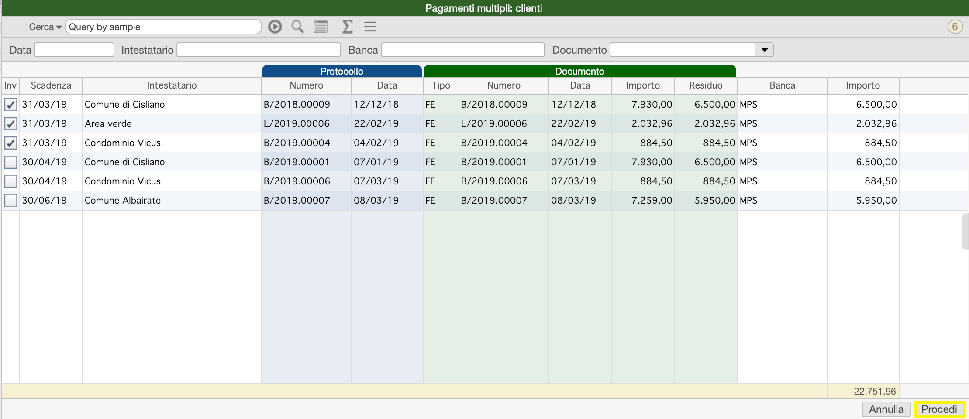Viewport: 969px width, 419px height.
Task: Check Condominio Vicus 30/04/19 row checkbox
Action: (10, 181)
